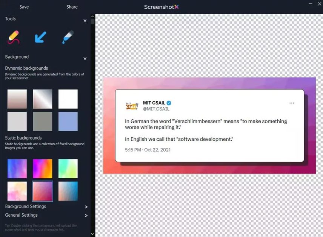Click the MIT CSAIL profile avatar
Viewport: 323px width, 237px height.
click(x=132, y=106)
